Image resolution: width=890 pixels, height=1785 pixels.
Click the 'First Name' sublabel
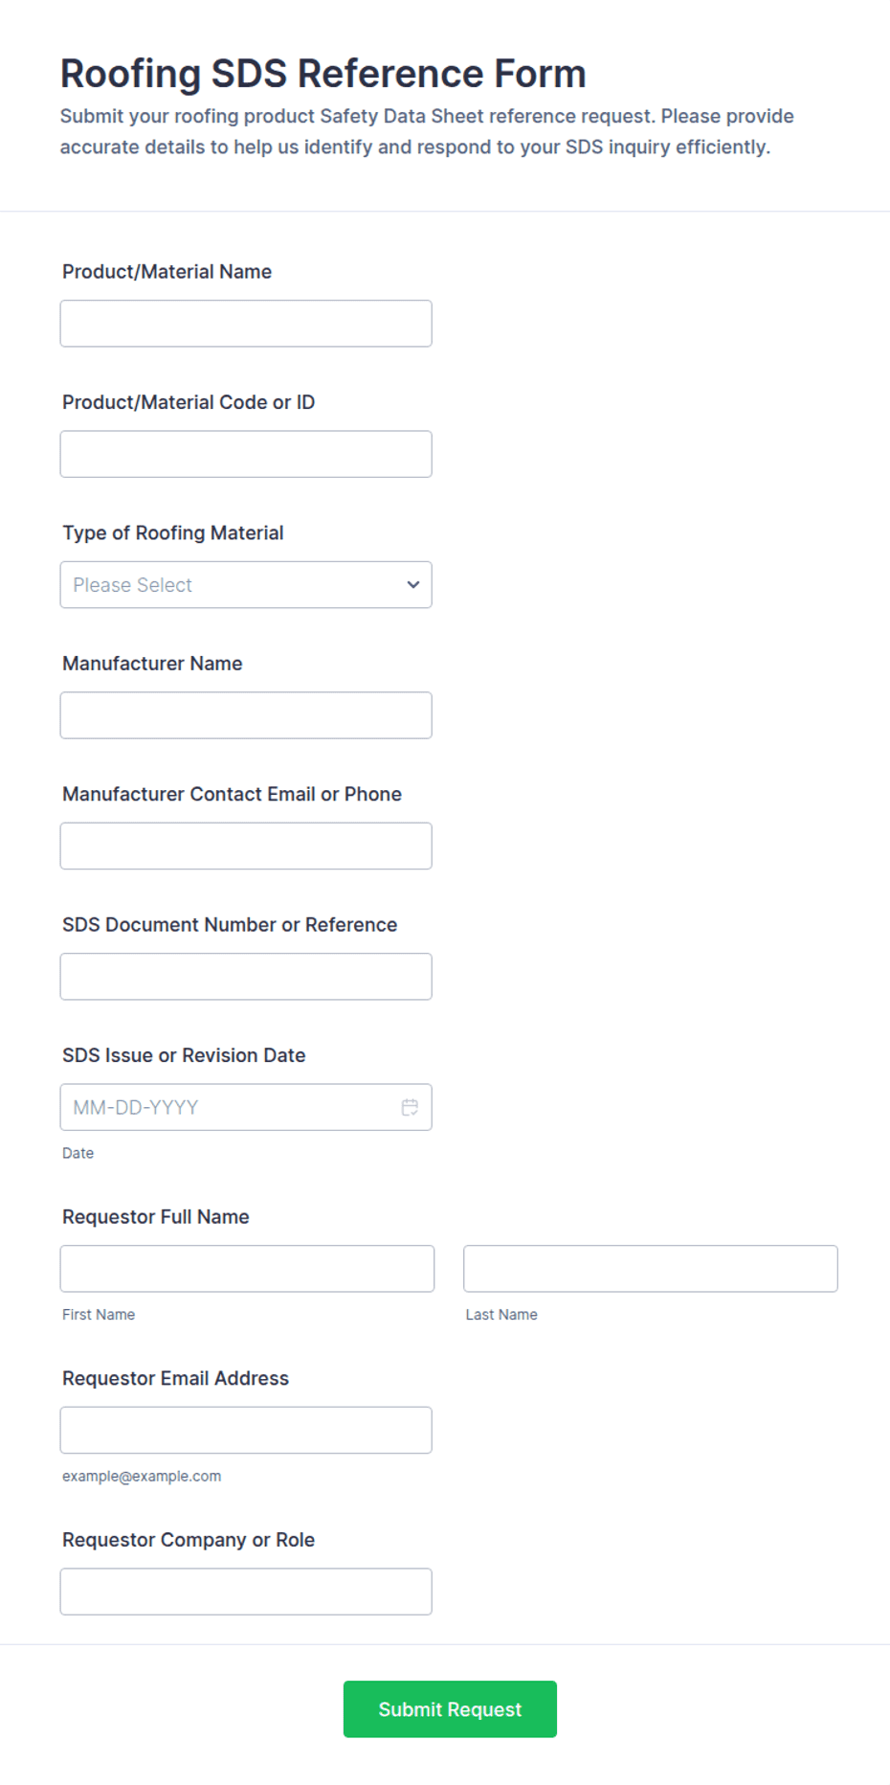pos(99,1315)
